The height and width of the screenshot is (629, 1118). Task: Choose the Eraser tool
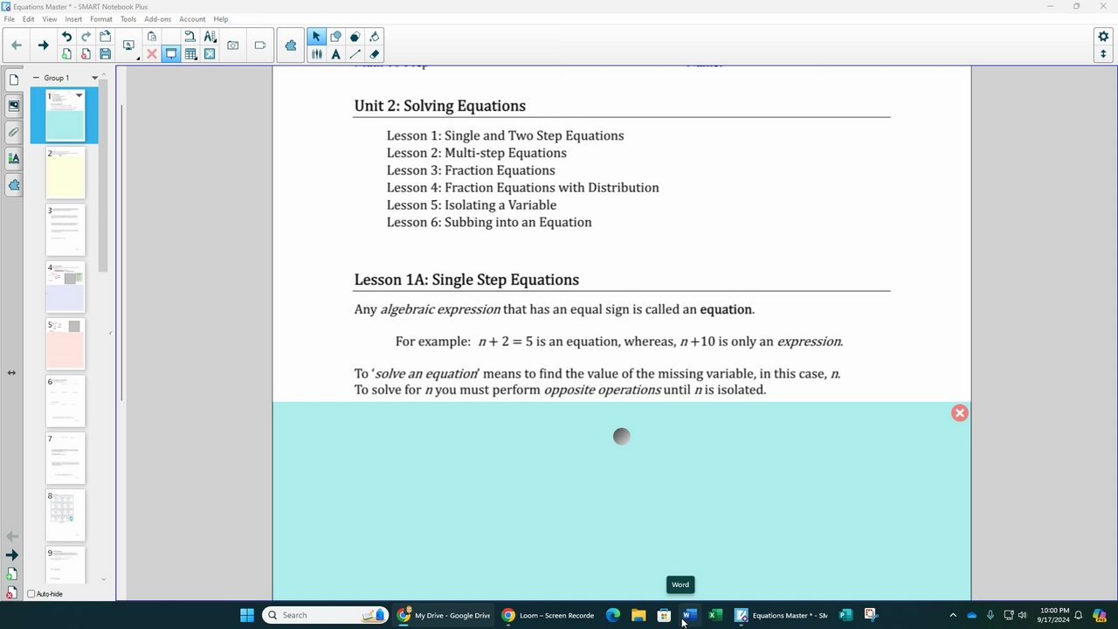pos(374,54)
